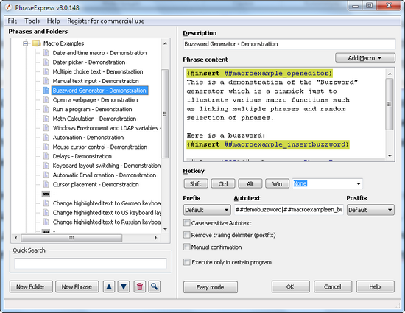This screenshot has height=313, width=405.
Task: Check the Manual confirmation option
Action: 186,247
